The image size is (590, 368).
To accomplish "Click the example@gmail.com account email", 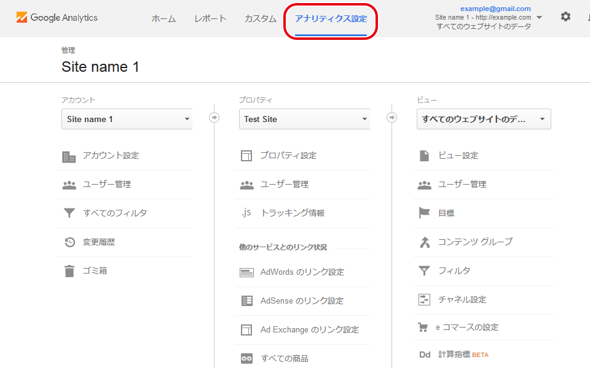I will coord(495,9).
